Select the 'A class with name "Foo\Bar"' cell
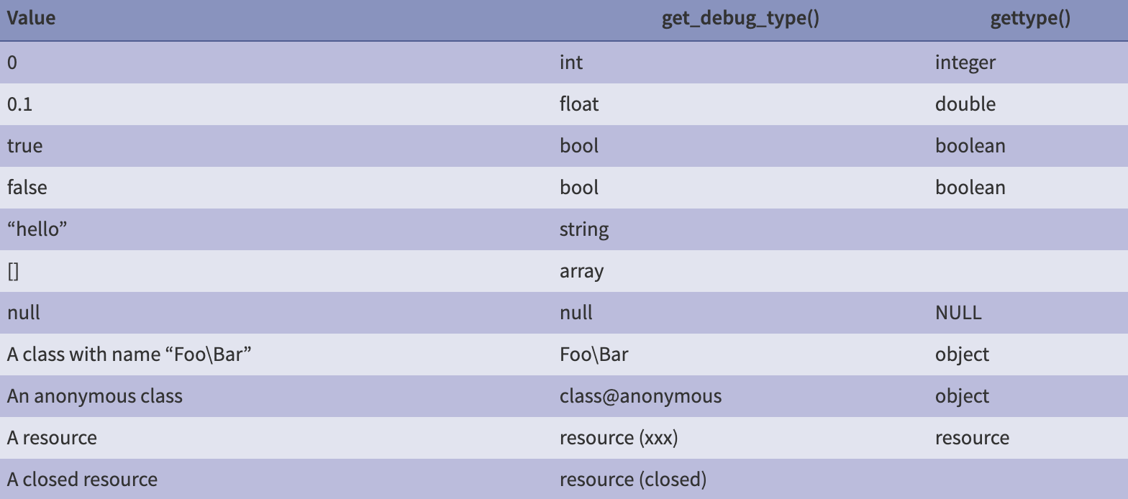 pos(129,354)
